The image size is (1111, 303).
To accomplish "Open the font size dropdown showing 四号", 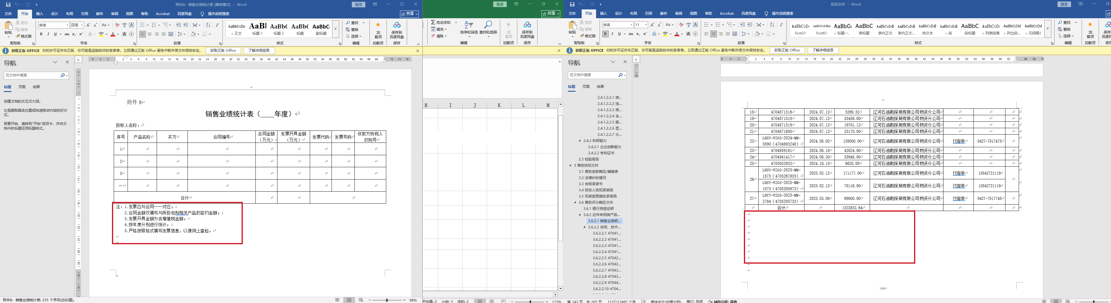I will tap(82, 25).
